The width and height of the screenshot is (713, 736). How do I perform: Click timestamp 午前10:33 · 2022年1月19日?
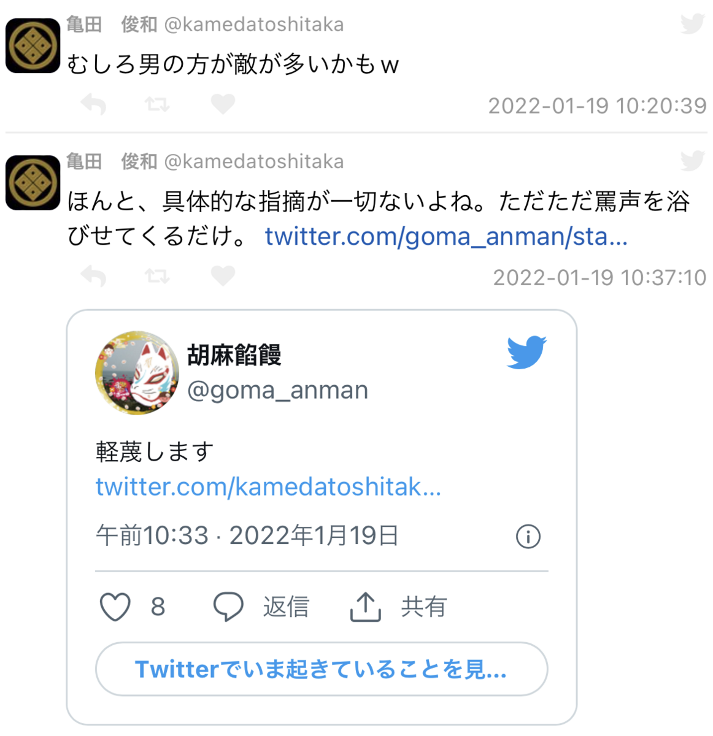click(247, 535)
